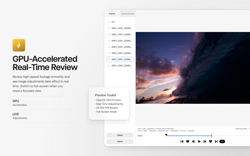
Task: Step forward one frame
Action: pos(205,141)
